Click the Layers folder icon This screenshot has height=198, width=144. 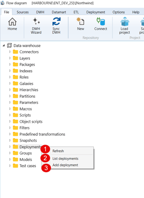point(16,58)
